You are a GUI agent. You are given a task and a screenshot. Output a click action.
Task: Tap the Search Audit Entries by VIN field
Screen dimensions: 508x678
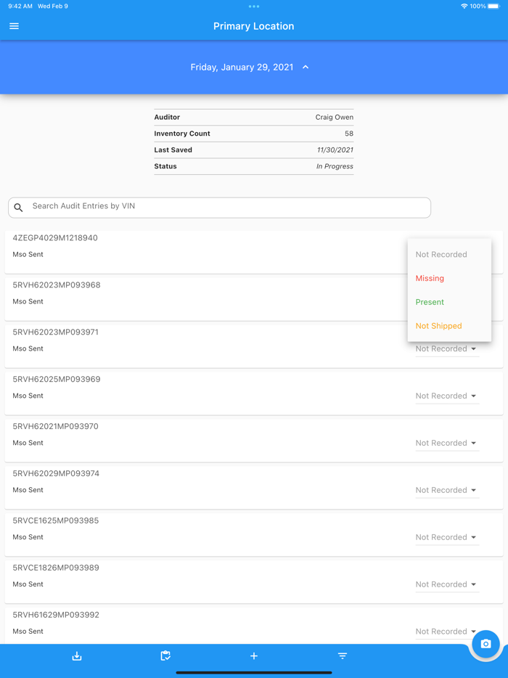(x=218, y=208)
